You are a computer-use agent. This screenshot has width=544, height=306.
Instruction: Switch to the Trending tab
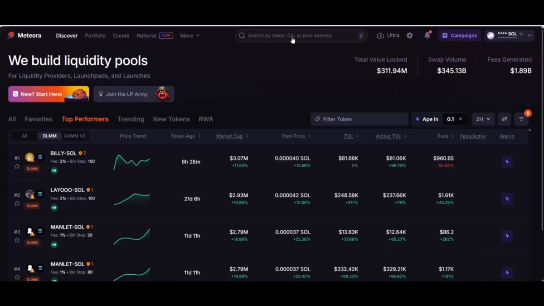131,119
